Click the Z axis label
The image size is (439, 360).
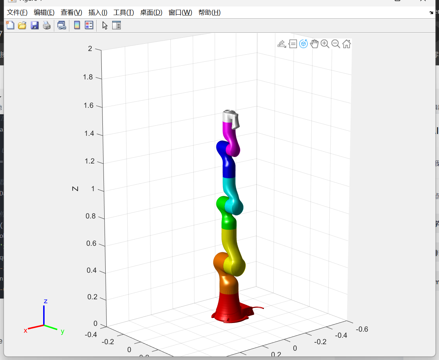75,188
